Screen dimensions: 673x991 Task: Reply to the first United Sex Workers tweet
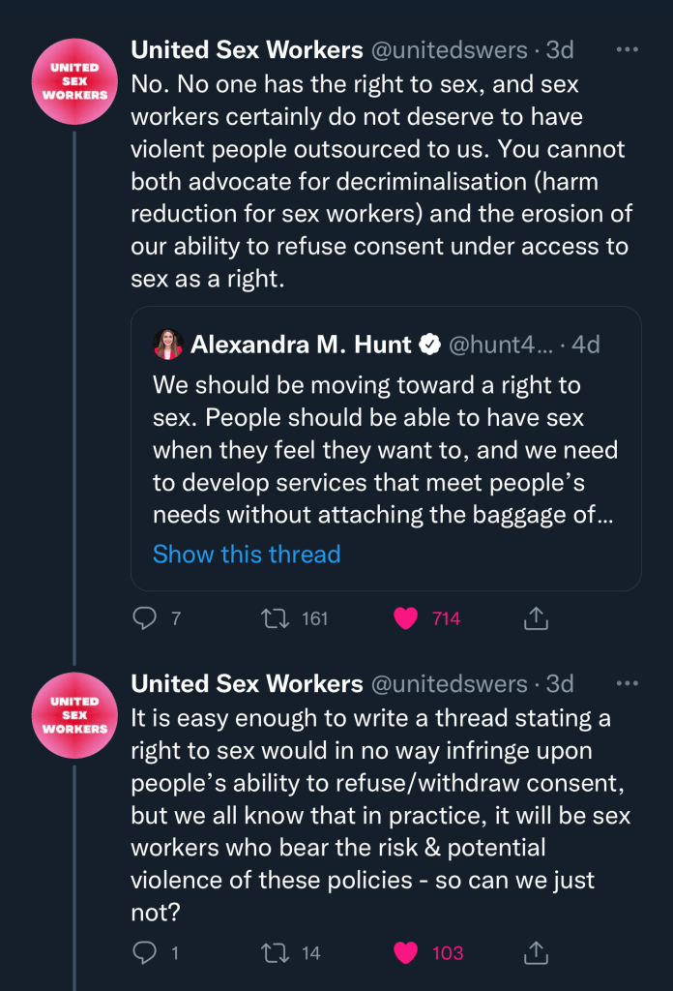point(145,618)
